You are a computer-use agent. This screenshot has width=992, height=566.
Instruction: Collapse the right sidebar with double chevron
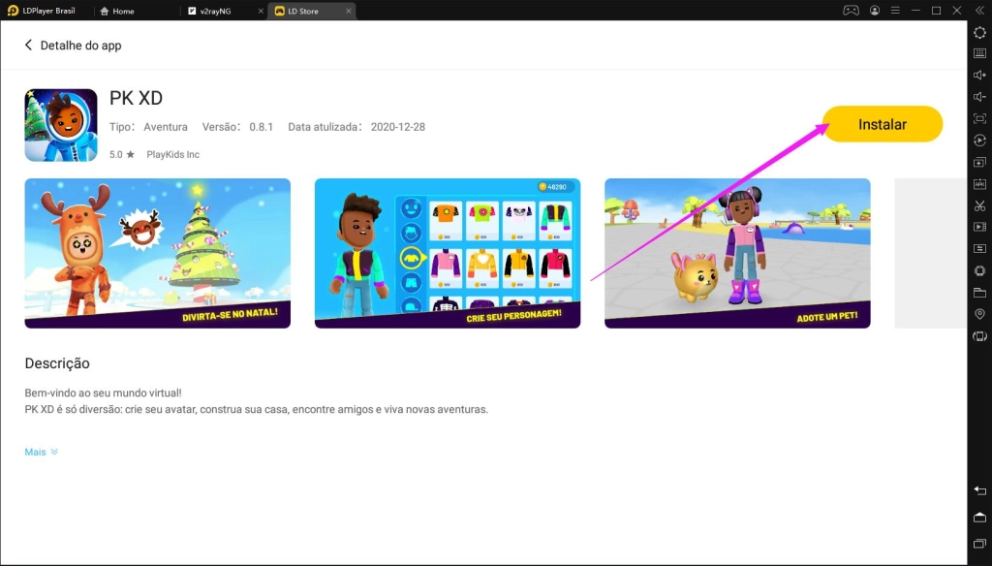coord(979,11)
